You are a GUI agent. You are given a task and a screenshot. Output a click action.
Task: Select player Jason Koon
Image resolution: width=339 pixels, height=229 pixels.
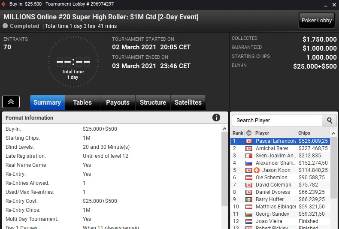coord(280,170)
